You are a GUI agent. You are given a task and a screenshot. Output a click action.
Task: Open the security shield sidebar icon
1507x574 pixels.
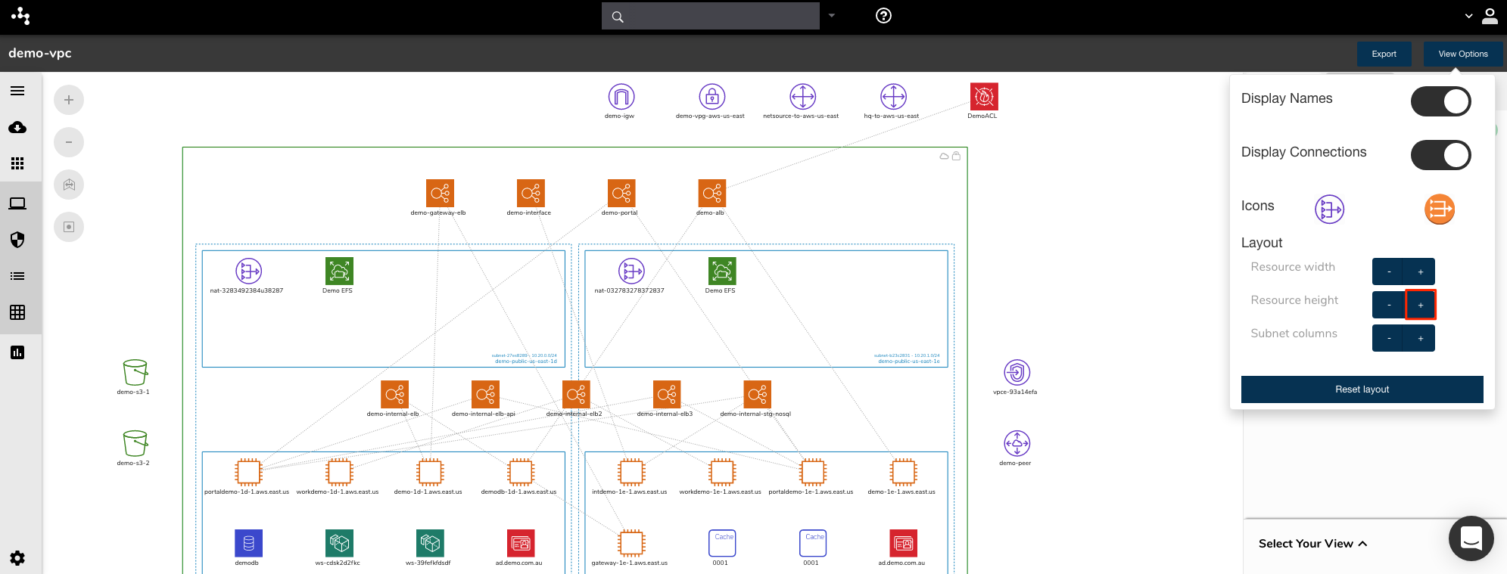(17, 240)
